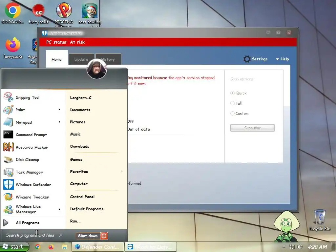The image size is (336, 252).
Task: Open Games from Start menu
Action: (x=76, y=159)
